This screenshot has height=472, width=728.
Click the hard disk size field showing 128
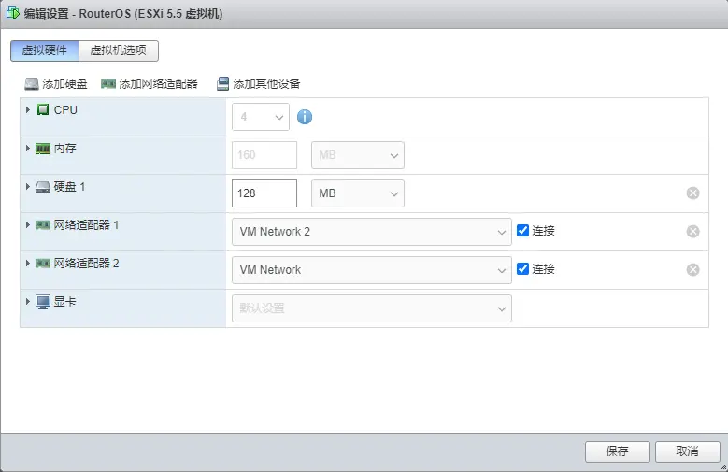[x=264, y=193]
